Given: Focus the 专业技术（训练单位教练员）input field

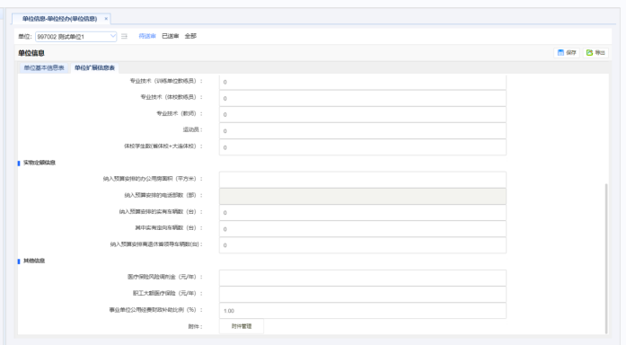Looking at the screenshot, I should coord(363,82).
